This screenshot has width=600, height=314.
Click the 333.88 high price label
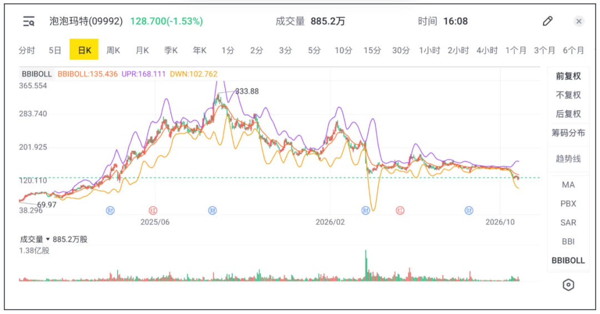tap(247, 92)
